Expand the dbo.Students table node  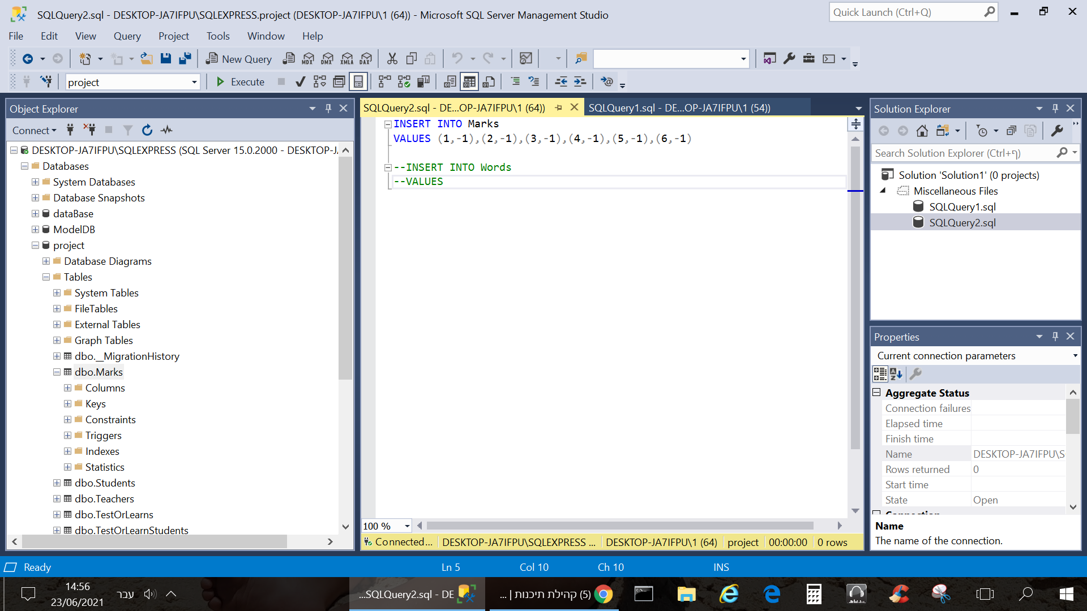(57, 483)
